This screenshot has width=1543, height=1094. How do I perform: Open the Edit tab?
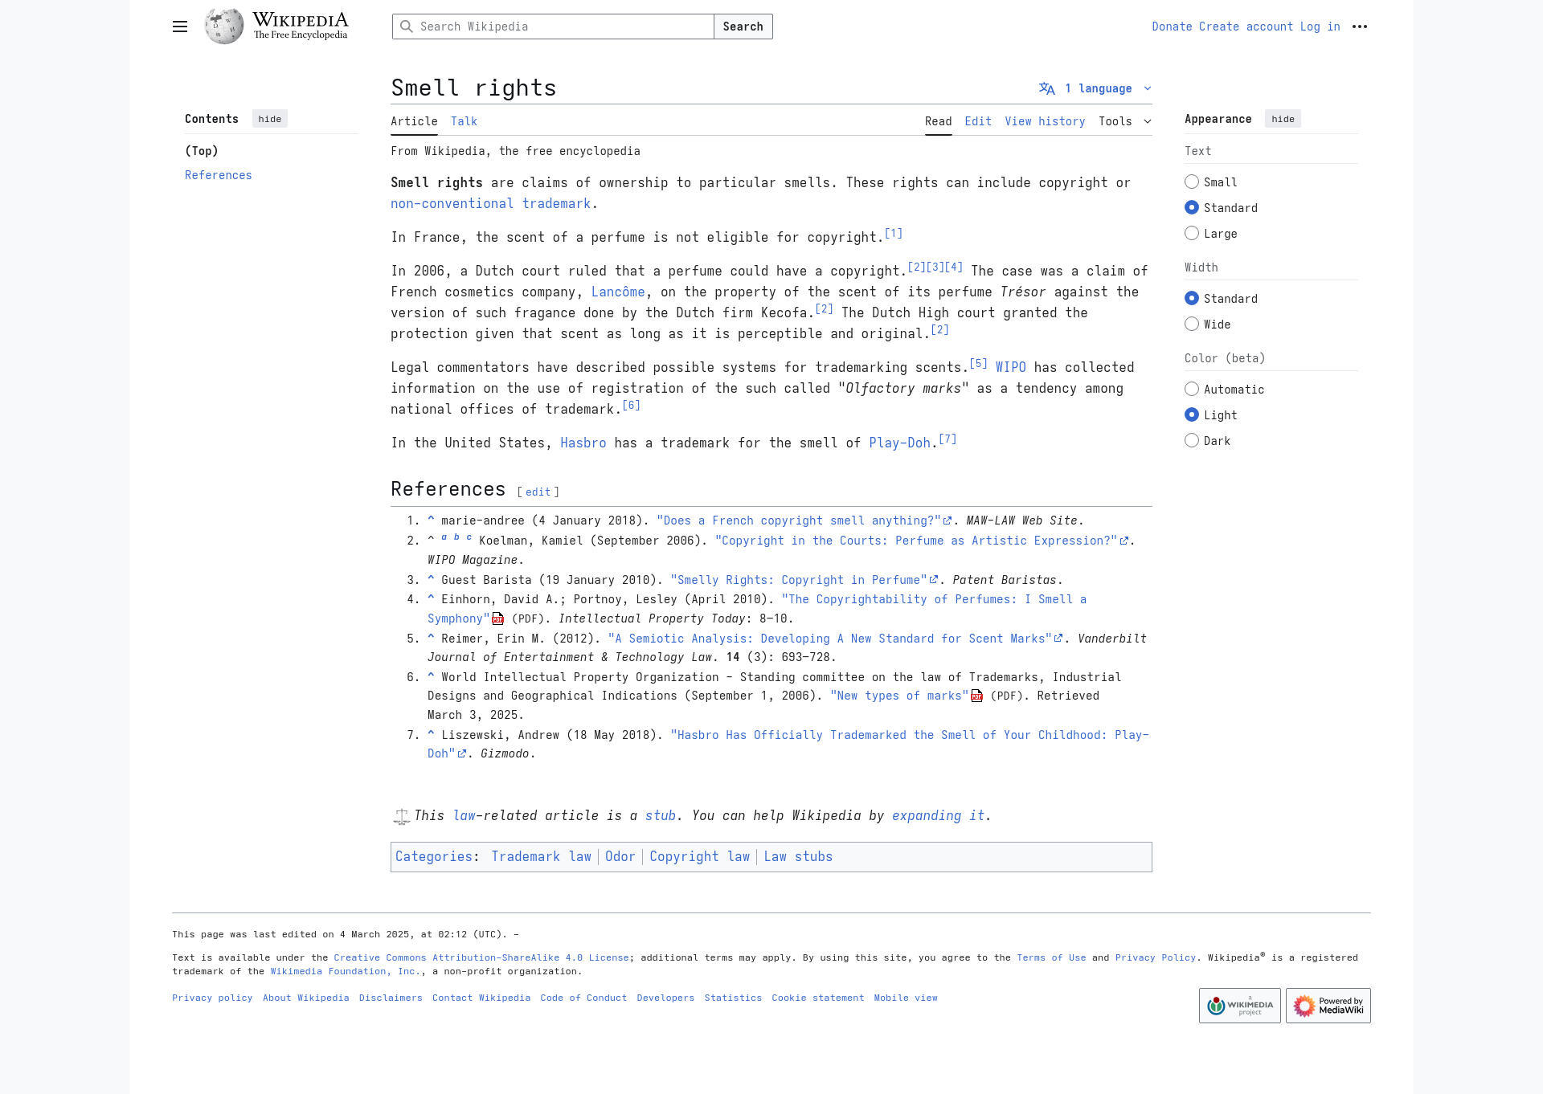tap(978, 121)
